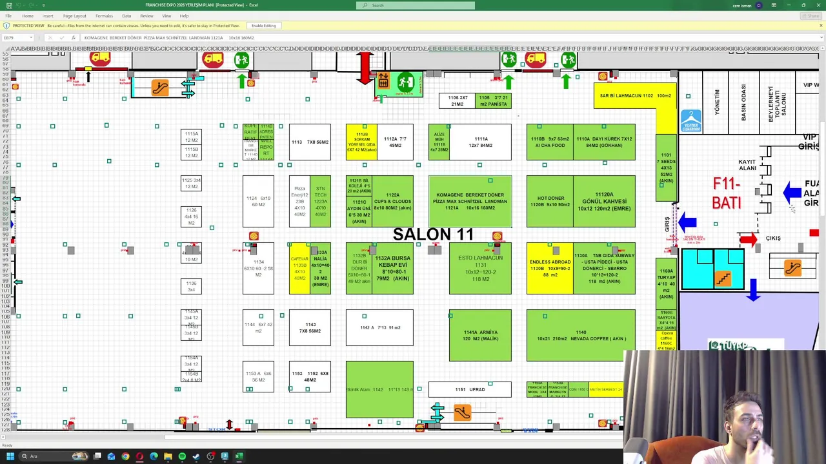Click formula bar Enter checkmark icon
This screenshot has height=464, width=826.
[x=61, y=37]
